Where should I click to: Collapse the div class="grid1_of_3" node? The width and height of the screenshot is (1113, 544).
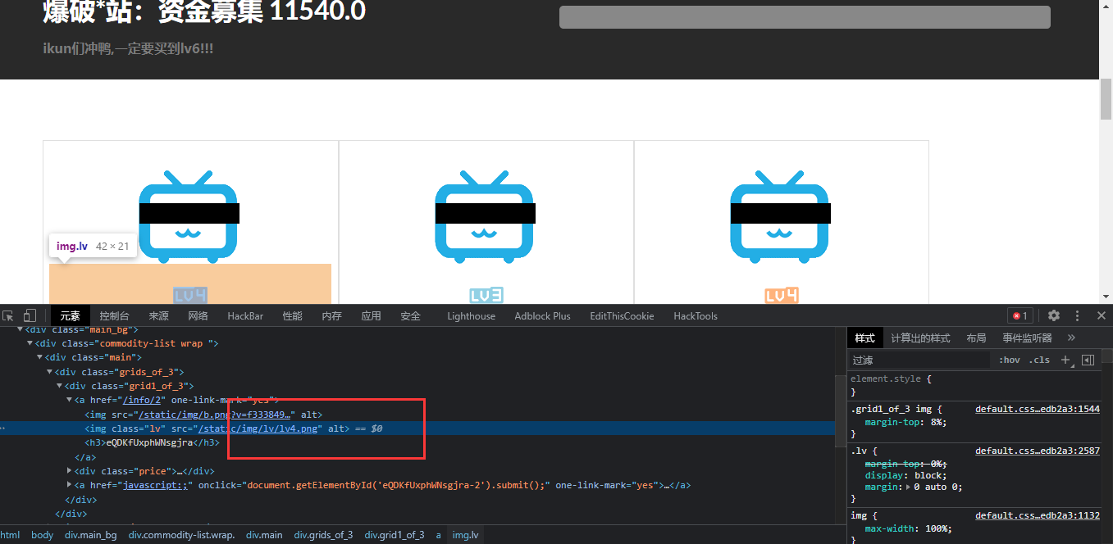click(x=61, y=386)
